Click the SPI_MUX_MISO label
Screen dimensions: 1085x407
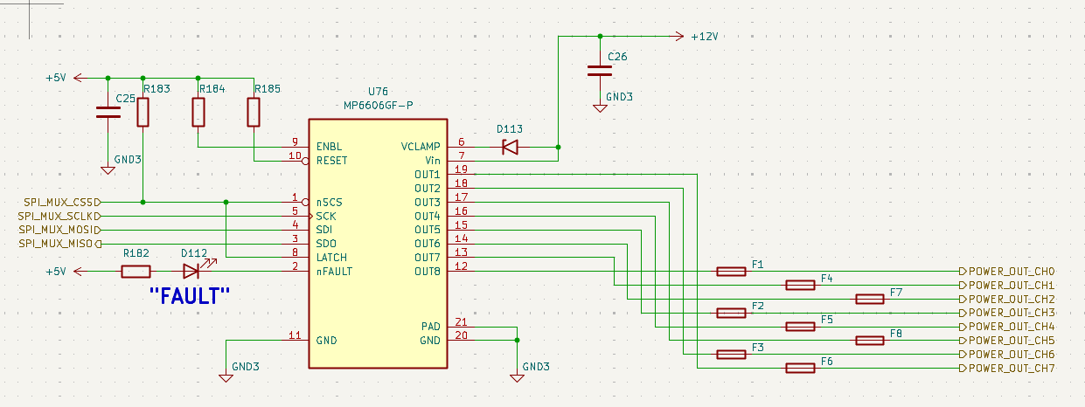coord(54,243)
